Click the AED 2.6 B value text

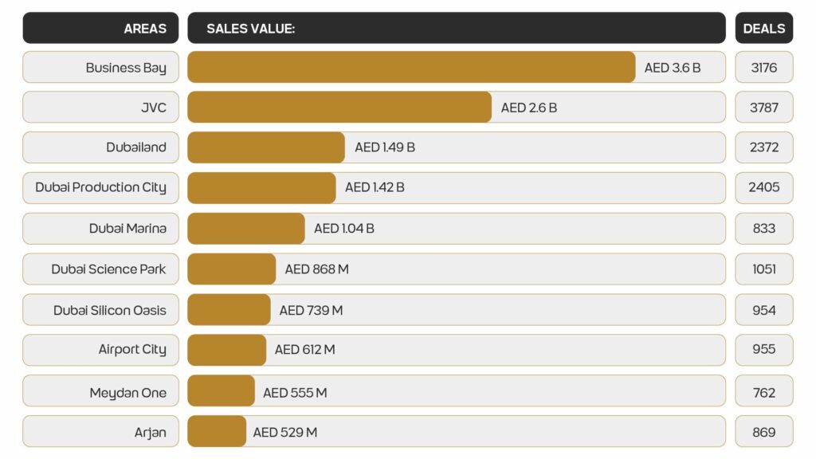click(528, 108)
